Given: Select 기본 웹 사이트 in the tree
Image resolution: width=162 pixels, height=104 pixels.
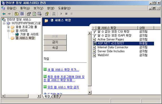Looking at the screenshot, I should point(29,34).
